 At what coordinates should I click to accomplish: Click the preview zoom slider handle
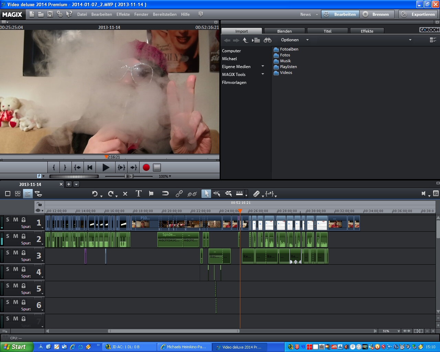(129, 176)
